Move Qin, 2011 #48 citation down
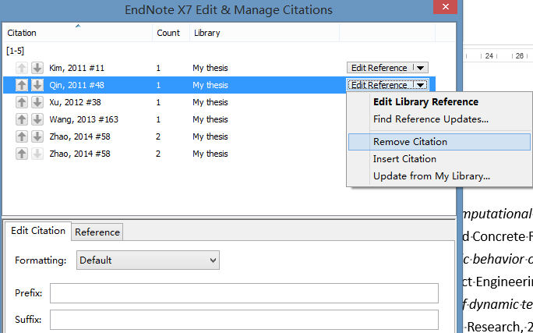The image size is (533, 333). click(x=37, y=85)
